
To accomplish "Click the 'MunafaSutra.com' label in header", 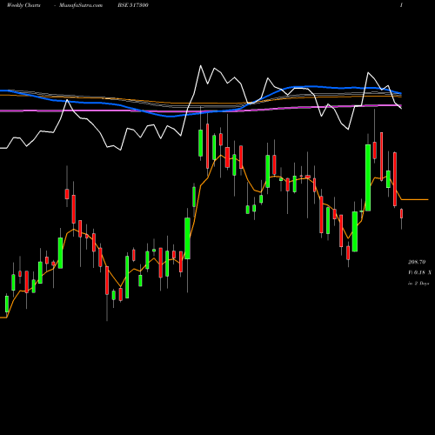I will coord(81,5).
